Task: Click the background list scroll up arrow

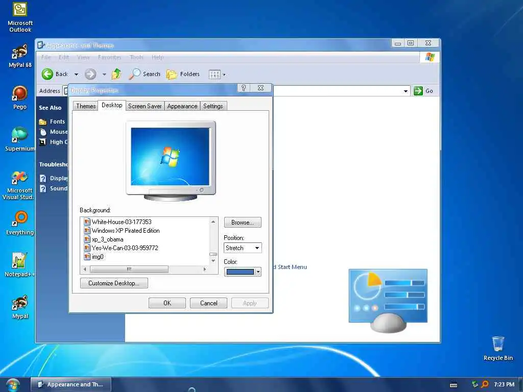Action: (x=213, y=222)
